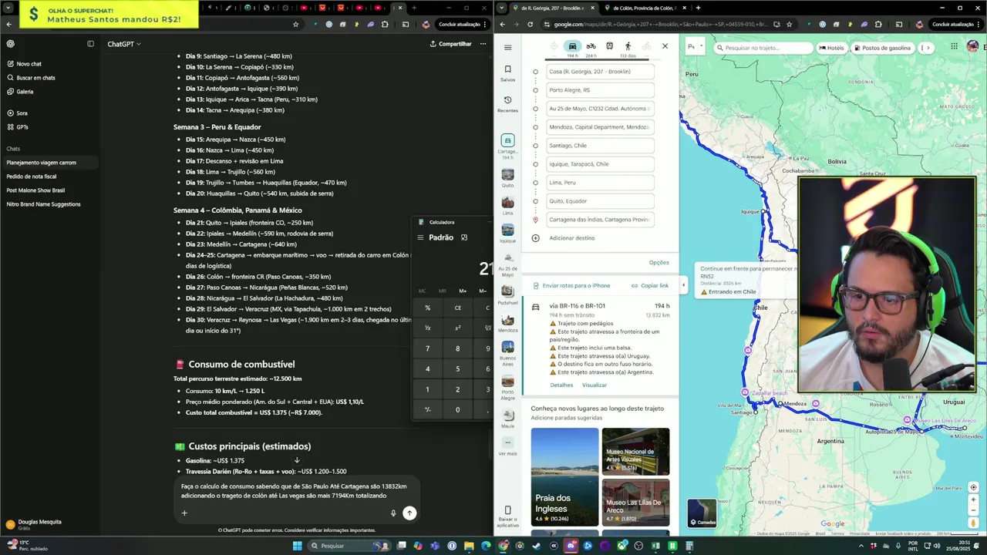Open the ChatGPT model selector dropdown
987x555 pixels.
(x=123, y=44)
